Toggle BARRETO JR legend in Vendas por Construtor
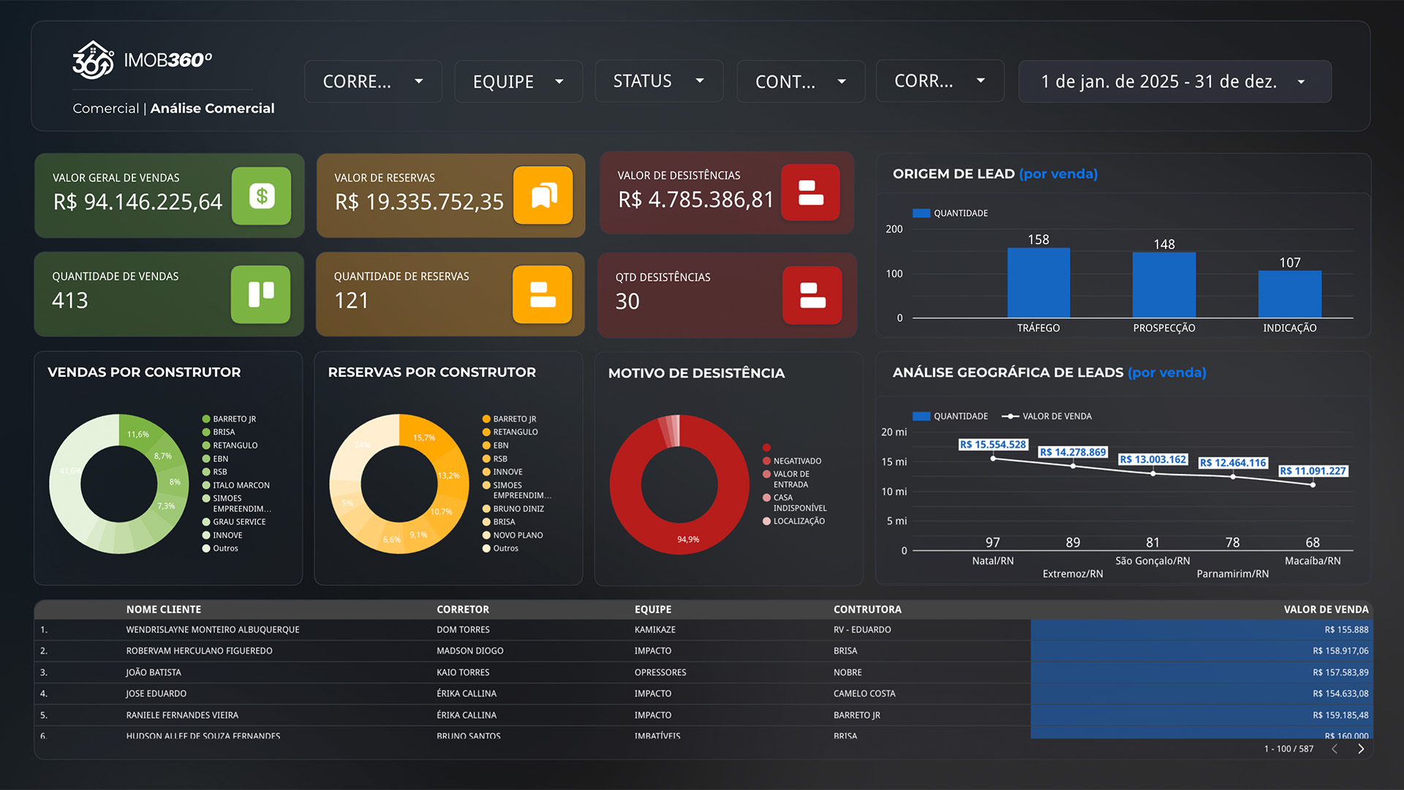Image resolution: width=1404 pixels, height=790 pixels. [233, 419]
